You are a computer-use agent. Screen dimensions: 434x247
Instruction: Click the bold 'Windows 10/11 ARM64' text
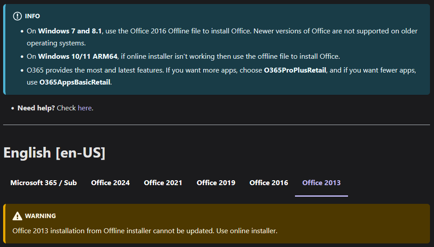click(x=78, y=57)
